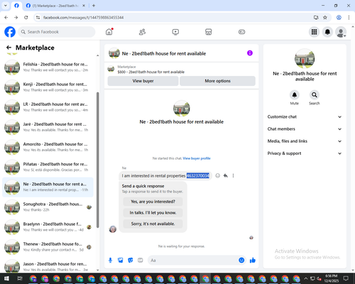Send 'In talks. I'll let you know.' response
The height and width of the screenshot is (284, 355).
pyautogui.click(x=153, y=213)
